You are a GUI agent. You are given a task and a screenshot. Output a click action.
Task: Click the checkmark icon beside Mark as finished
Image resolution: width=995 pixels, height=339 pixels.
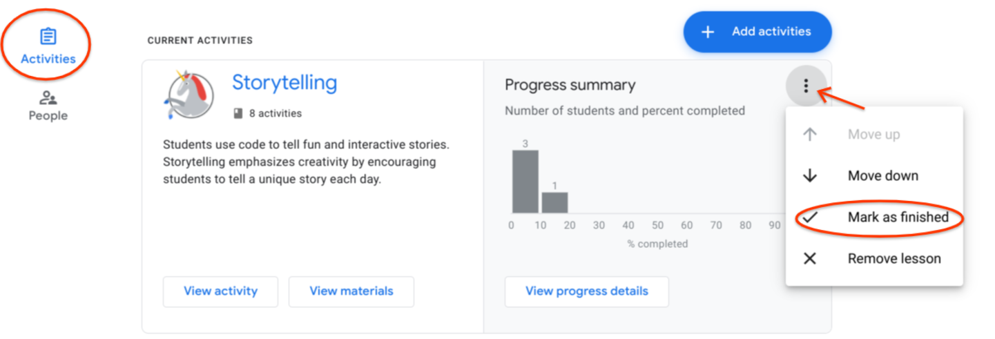click(810, 217)
